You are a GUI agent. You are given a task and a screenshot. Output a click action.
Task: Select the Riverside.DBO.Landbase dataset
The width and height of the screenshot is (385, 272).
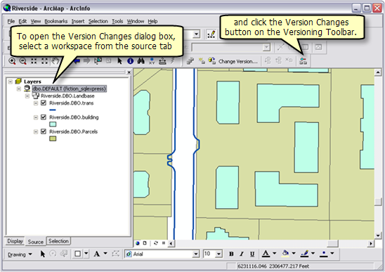[x=67, y=96]
